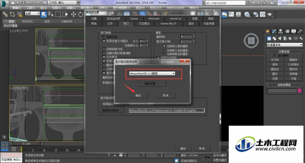Viewport: 305px width, 163px height.
Task: Click the 大小 vertex size spinner arrows
Action: pos(147,41)
